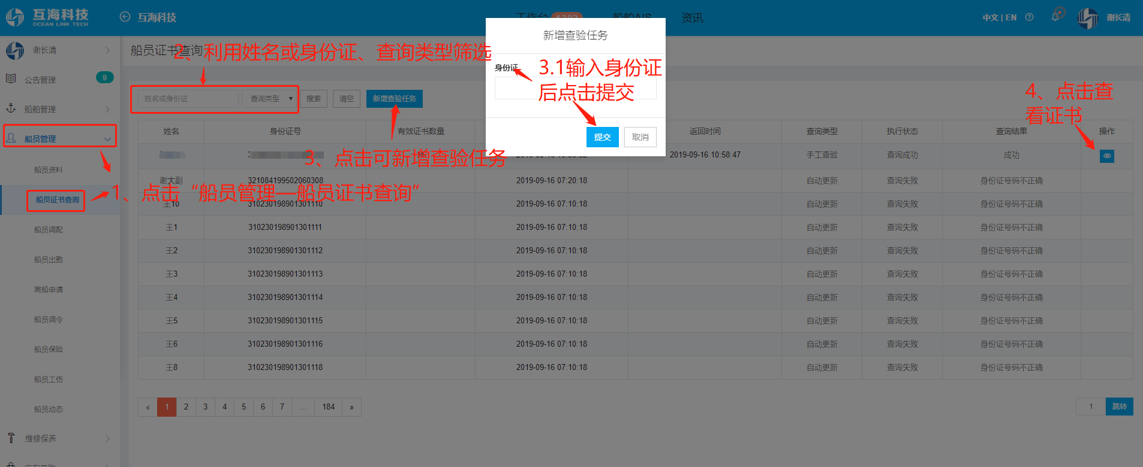The width and height of the screenshot is (1143, 467).
Task: Expand the 谢长清 sidebar entry
Action: [x=107, y=50]
